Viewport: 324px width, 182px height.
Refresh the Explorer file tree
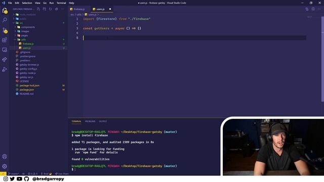(51, 9)
